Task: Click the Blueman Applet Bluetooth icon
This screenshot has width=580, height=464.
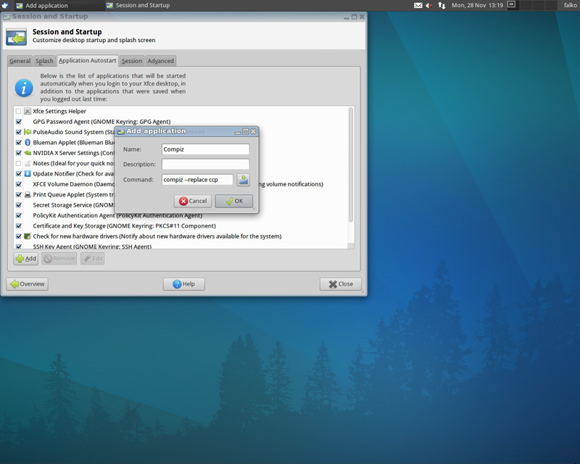Action: (28, 143)
